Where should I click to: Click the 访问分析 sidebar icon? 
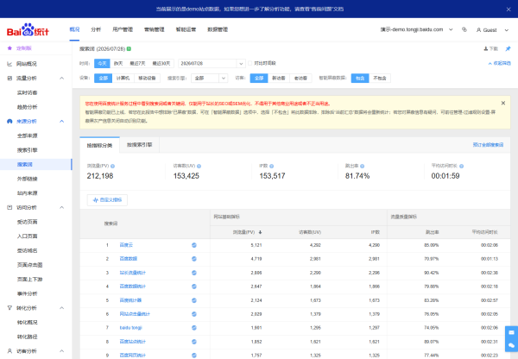(x=9, y=207)
